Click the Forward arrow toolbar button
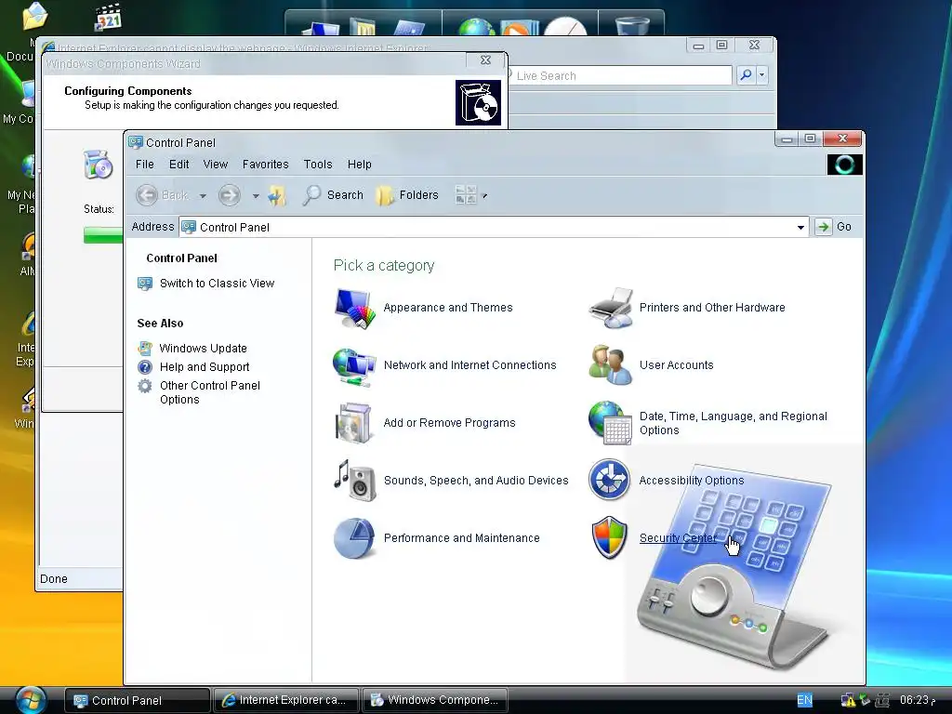Viewport: 952px width, 714px height. 230,195
